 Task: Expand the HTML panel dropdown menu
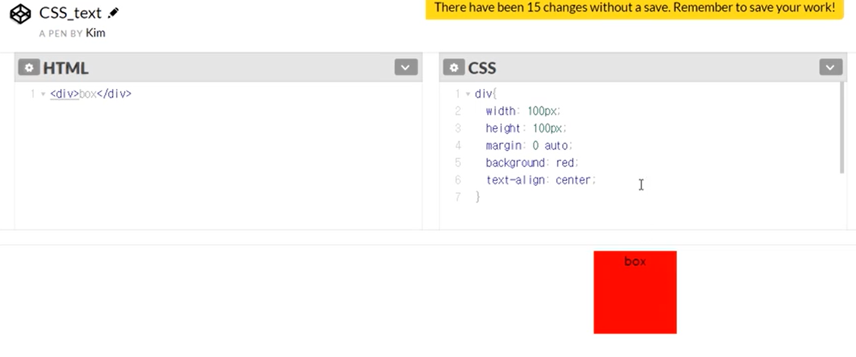[x=406, y=67]
